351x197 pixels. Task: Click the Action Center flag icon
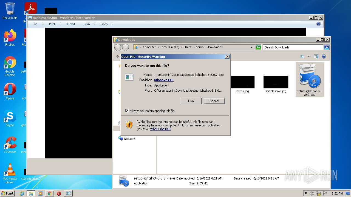point(325,193)
